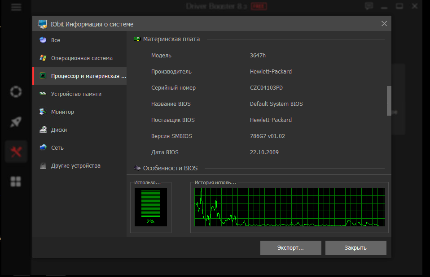Viewport: 430px width, 277px height.
Task: Click the Экспорт button
Action: coord(290,247)
